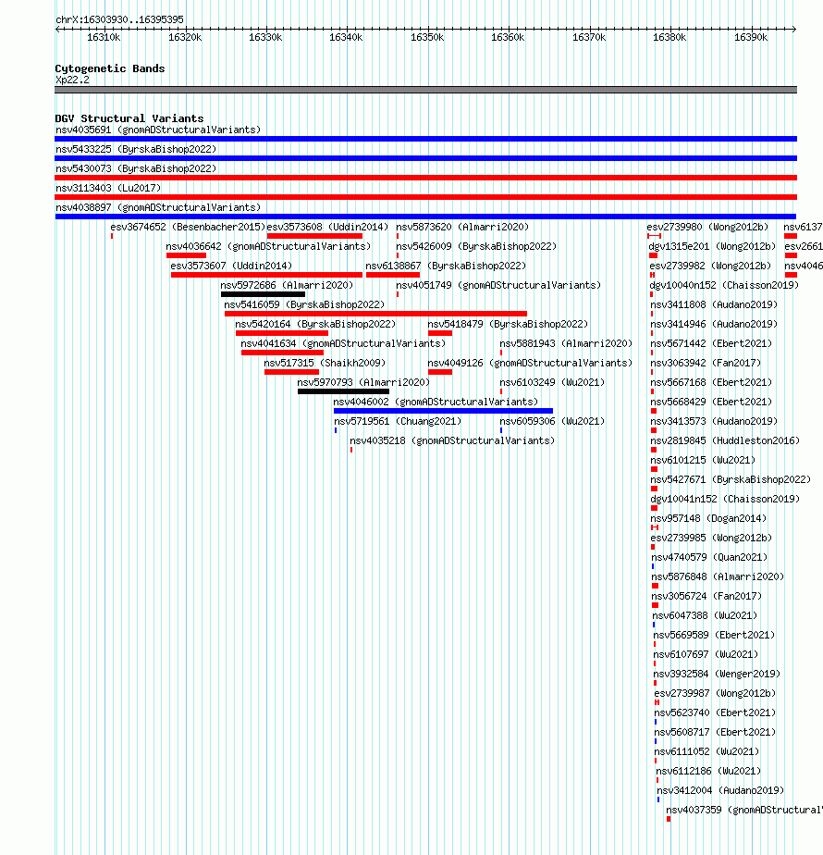Click the nsv5876848 Almarri2020 label

[718, 576]
